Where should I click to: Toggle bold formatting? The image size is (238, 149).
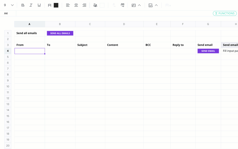tap(23, 5)
